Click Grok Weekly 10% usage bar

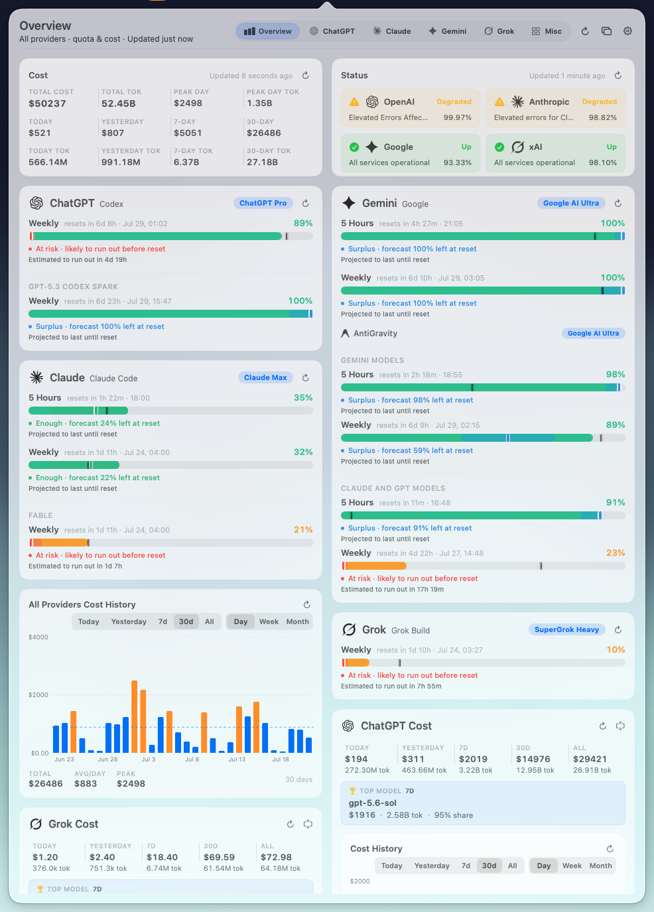point(483,663)
